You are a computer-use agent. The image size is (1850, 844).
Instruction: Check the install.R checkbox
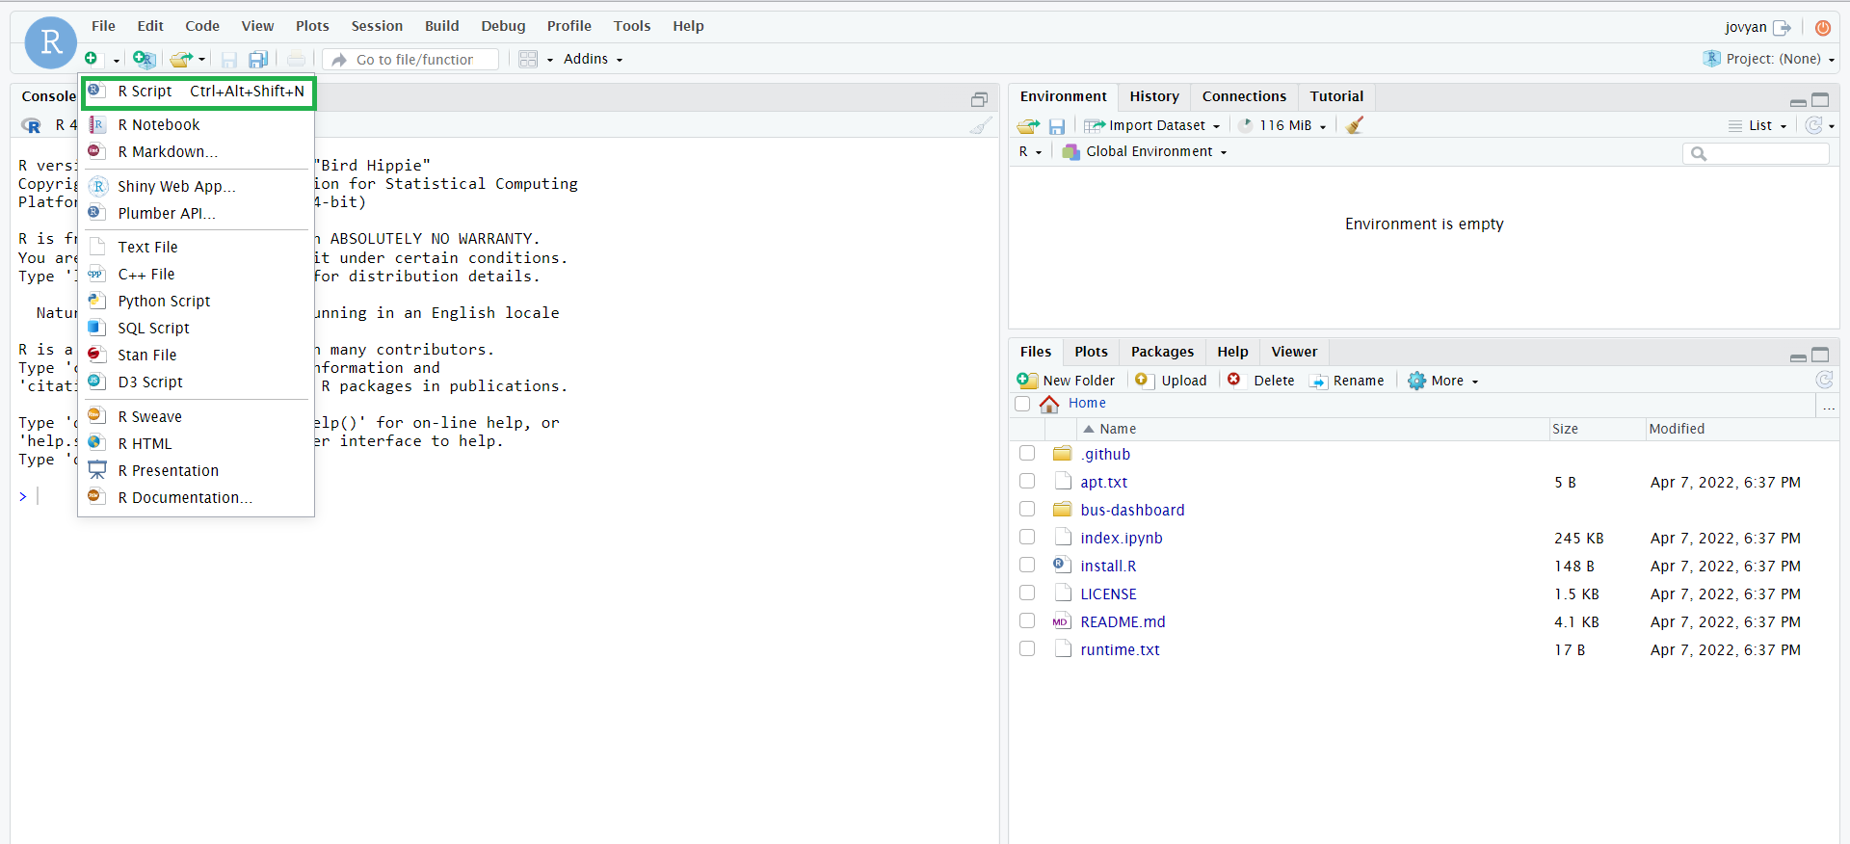click(x=1027, y=565)
